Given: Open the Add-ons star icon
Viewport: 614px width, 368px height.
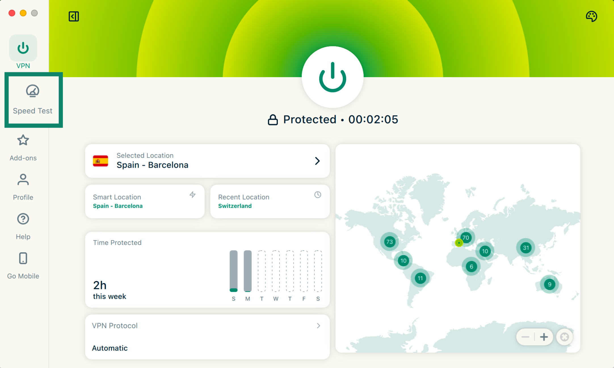Looking at the screenshot, I should pos(23,140).
